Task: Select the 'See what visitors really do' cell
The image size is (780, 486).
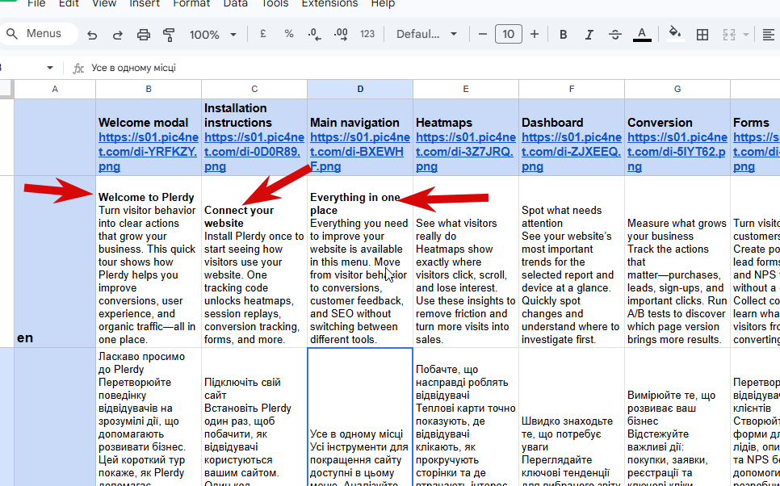Action: pos(466,262)
